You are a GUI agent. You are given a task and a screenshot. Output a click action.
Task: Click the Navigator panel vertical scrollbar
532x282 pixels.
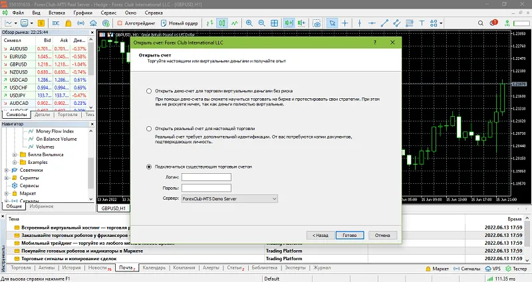coord(91,165)
